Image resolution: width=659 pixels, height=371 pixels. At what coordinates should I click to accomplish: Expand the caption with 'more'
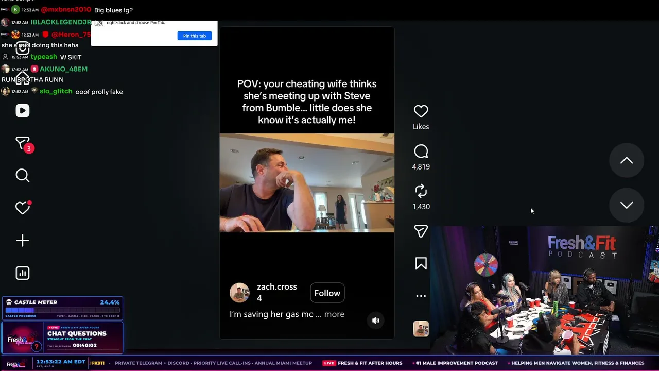334,314
